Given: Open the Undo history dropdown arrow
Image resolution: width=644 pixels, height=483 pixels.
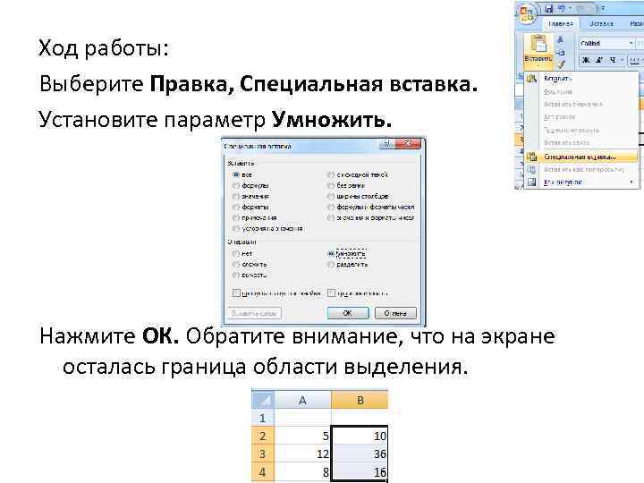Looking at the screenshot, I should (x=570, y=9).
